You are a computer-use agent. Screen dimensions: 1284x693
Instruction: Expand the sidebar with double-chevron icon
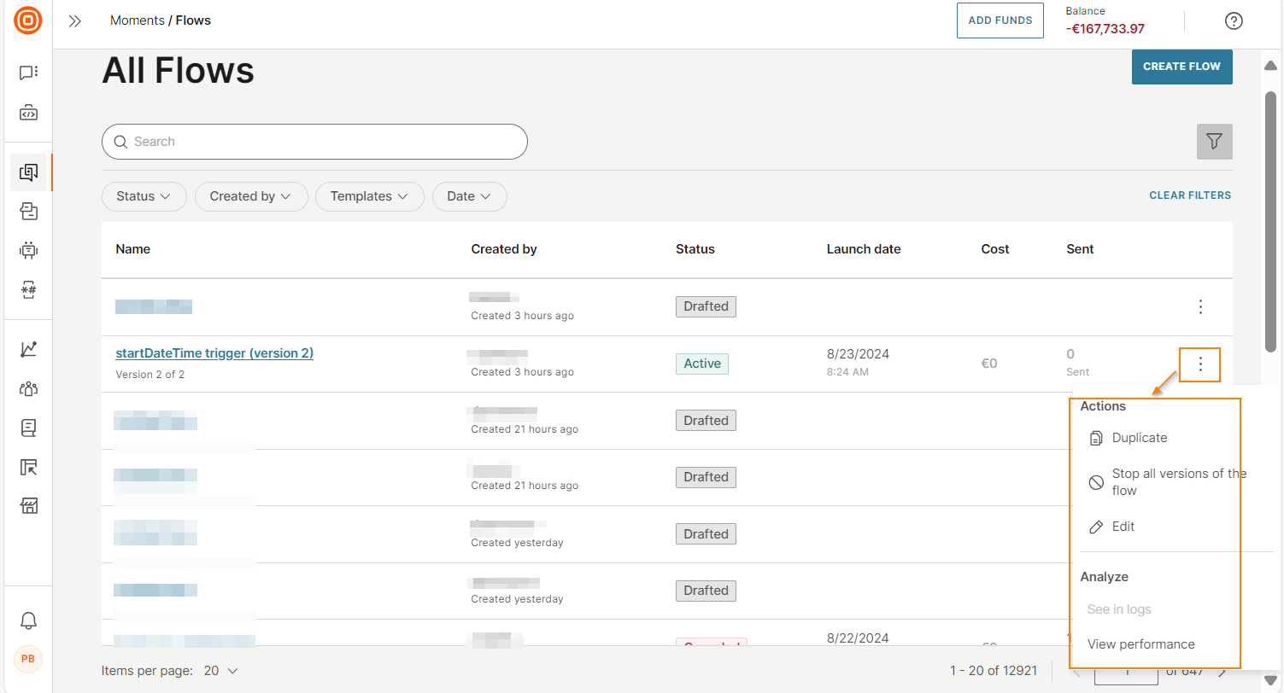75,21
